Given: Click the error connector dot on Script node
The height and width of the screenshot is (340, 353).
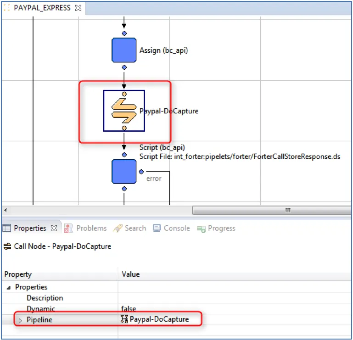Looking at the screenshot, I should pos(141,172).
